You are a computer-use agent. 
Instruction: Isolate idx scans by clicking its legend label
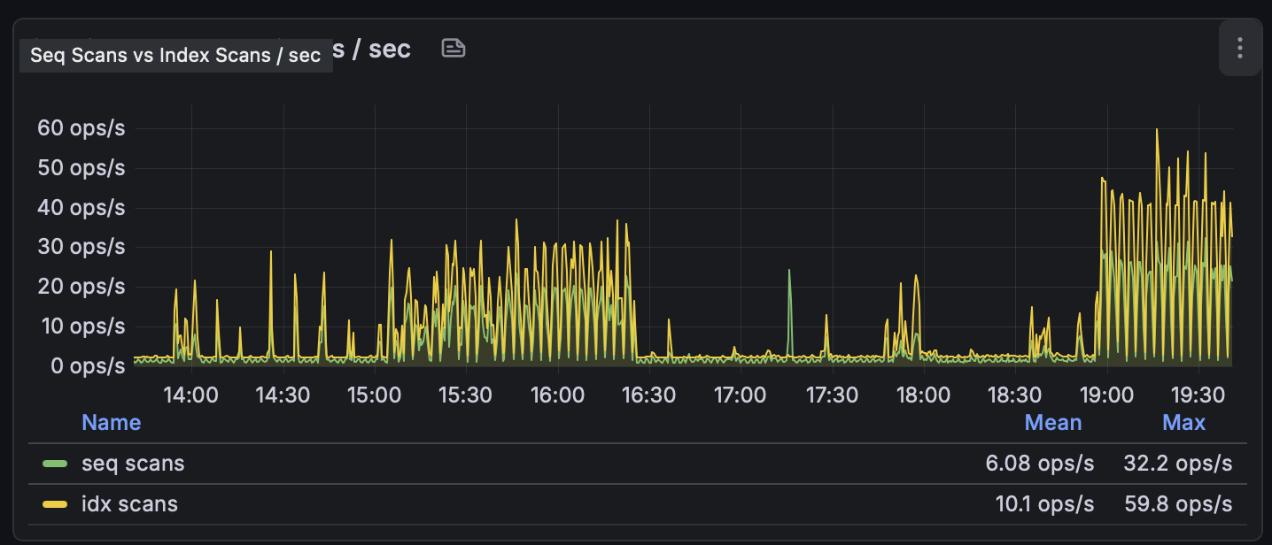point(129,503)
